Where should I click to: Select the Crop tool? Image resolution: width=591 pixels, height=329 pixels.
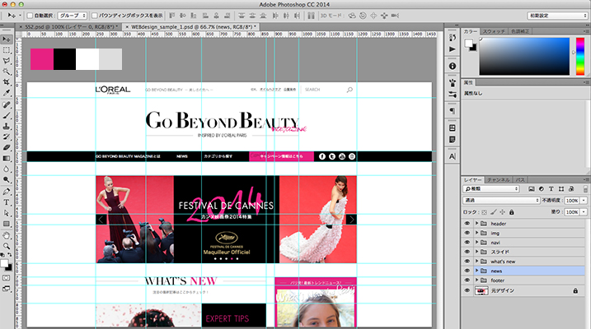7,82
